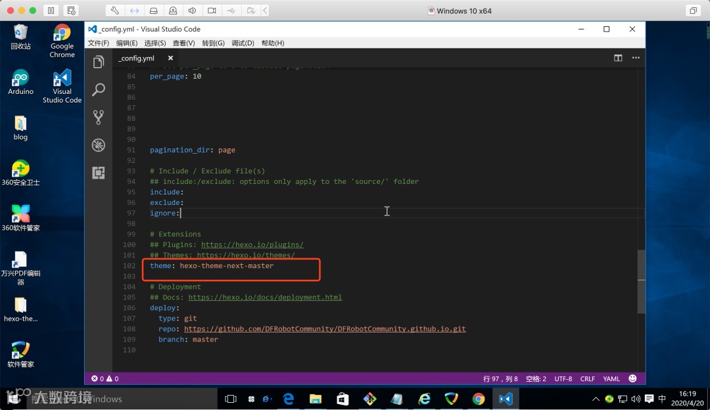
Task: Open the 编辑(E) menu
Action: (x=127, y=43)
